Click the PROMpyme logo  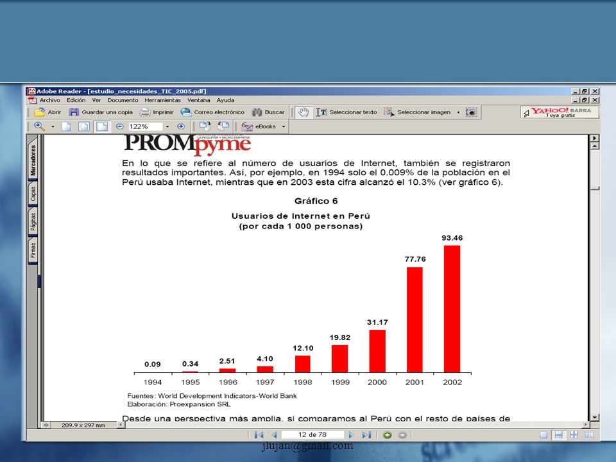pos(187,145)
